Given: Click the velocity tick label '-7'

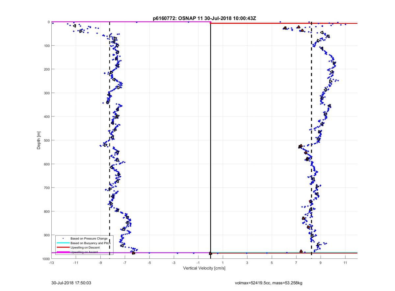Looking at the screenshot, I should point(125,263).
